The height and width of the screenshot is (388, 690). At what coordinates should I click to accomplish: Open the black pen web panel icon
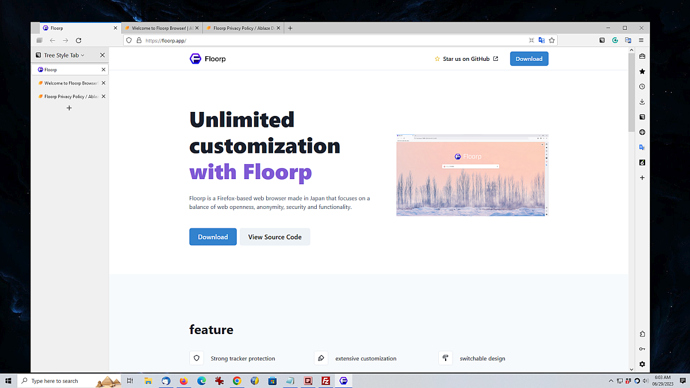pyautogui.click(x=642, y=162)
